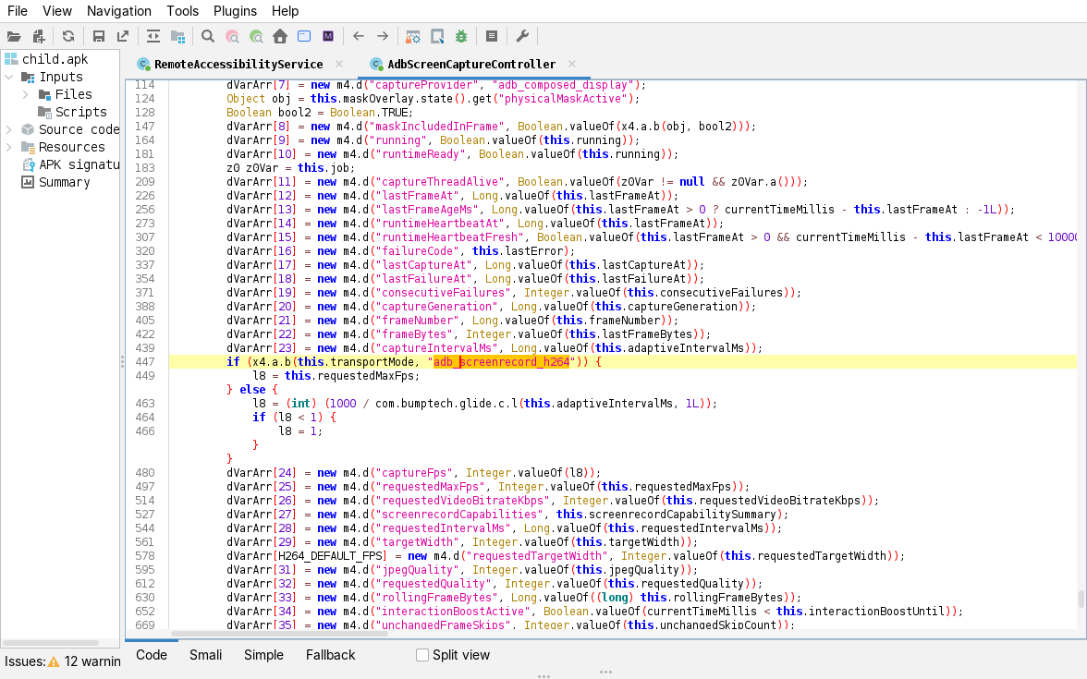This screenshot has width=1087, height=679.
Task: Navigate forward with right arrow
Action: (x=383, y=37)
